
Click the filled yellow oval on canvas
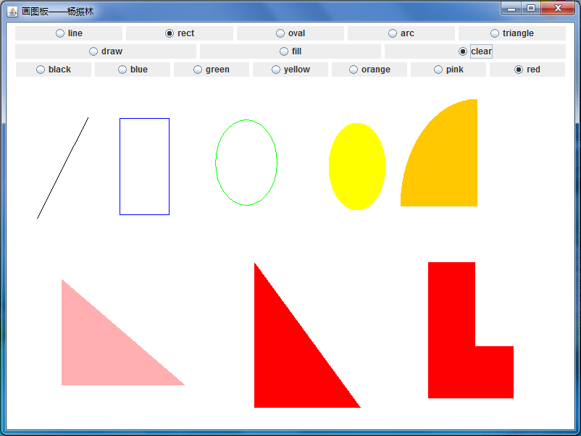point(357,167)
